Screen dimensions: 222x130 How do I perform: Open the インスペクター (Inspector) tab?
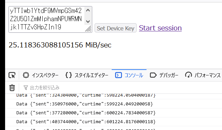tap(41, 75)
